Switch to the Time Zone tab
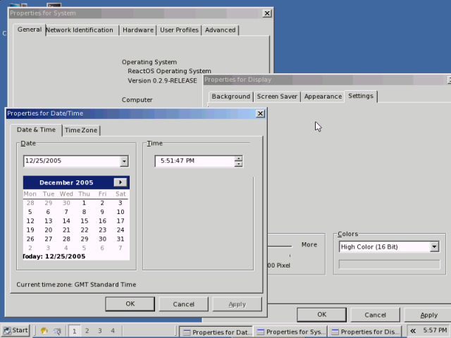 click(x=81, y=130)
